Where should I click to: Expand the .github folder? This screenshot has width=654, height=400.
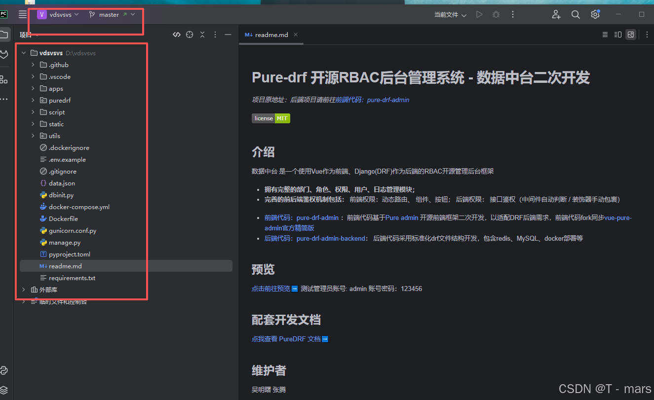pyautogui.click(x=33, y=65)
